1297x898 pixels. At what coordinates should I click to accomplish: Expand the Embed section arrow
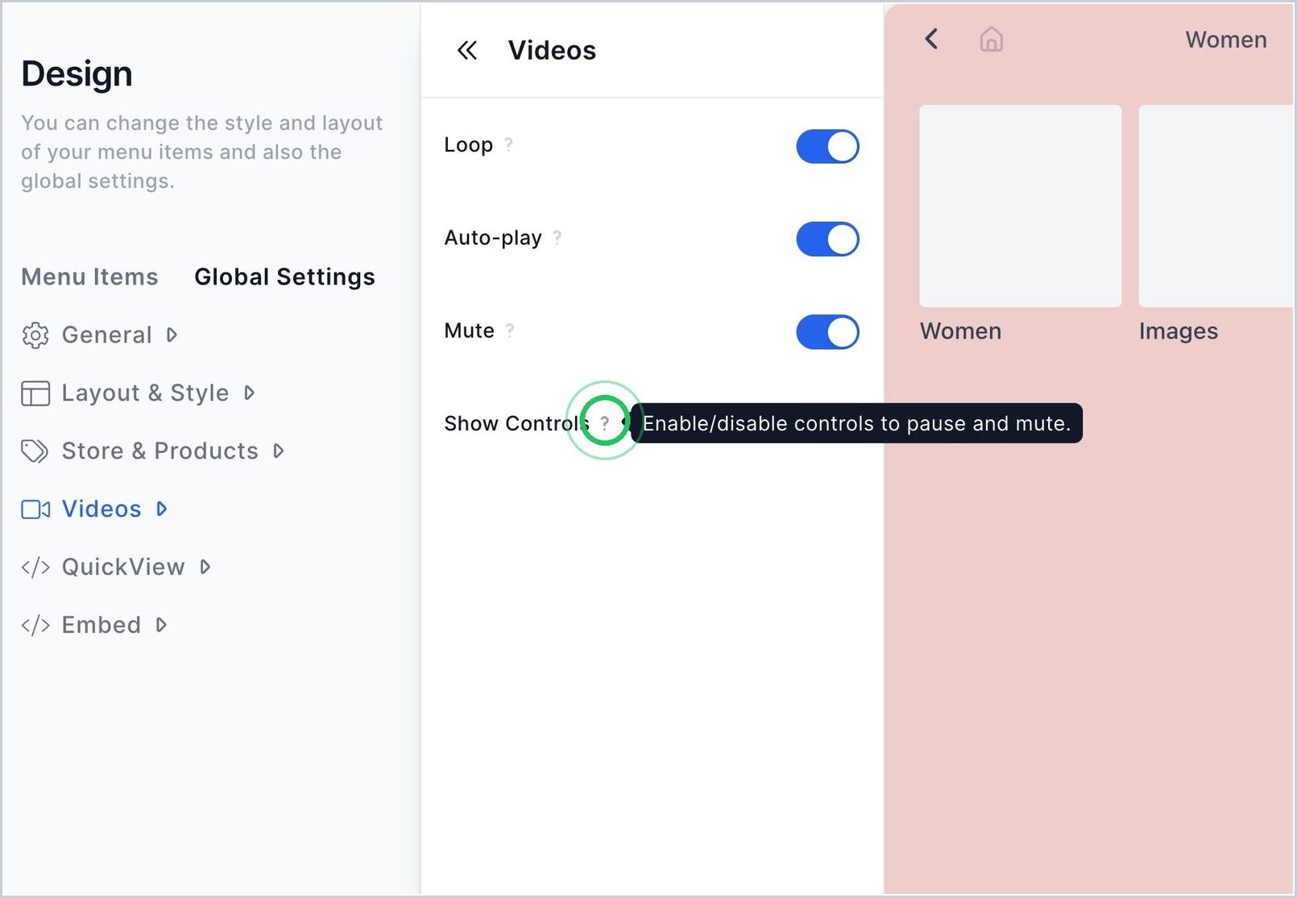coord(161,625)
